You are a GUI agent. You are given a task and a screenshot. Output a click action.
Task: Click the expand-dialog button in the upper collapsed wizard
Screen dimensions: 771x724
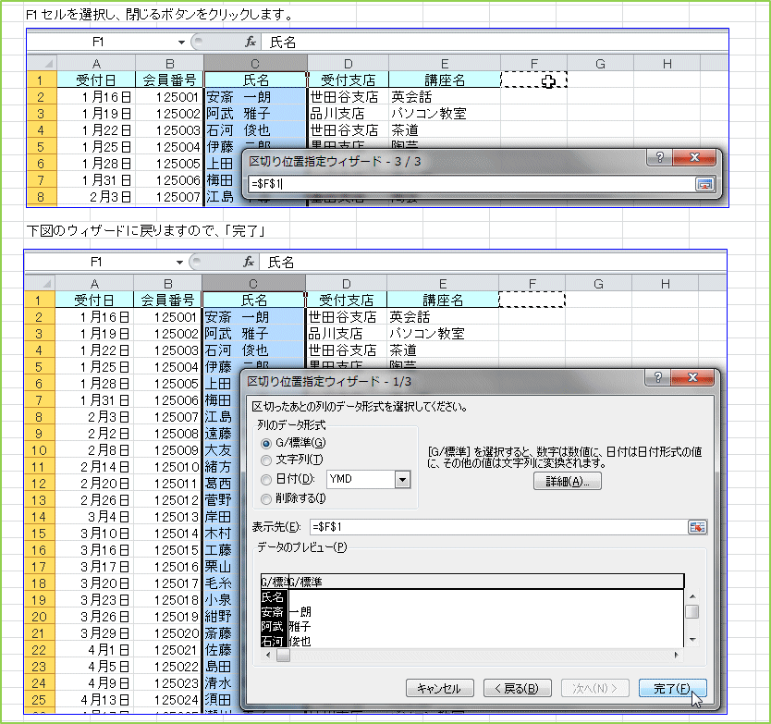(x=704, y=184)
